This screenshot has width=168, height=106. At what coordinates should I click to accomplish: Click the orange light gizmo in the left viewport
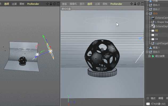[50, 52]
